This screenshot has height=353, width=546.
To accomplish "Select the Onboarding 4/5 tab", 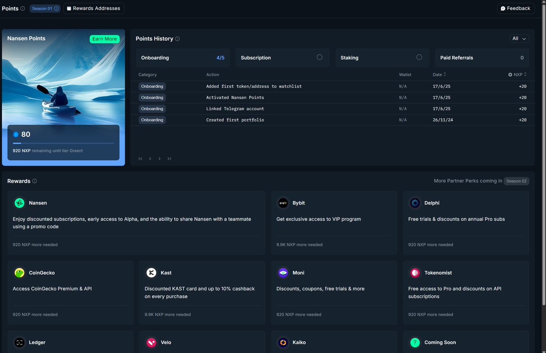I will 183,58.
